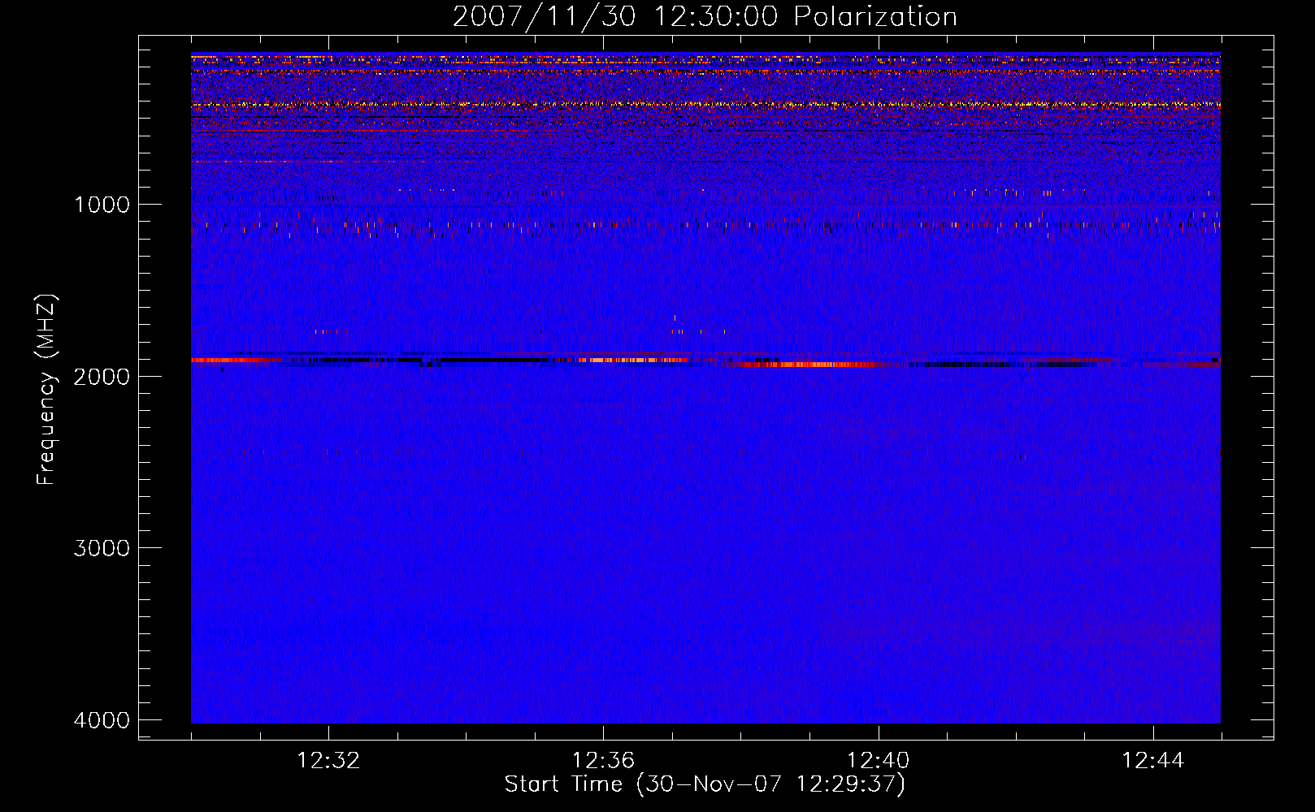
Task: Click the '4000' frequency axis label
Action: coord(102,720)
